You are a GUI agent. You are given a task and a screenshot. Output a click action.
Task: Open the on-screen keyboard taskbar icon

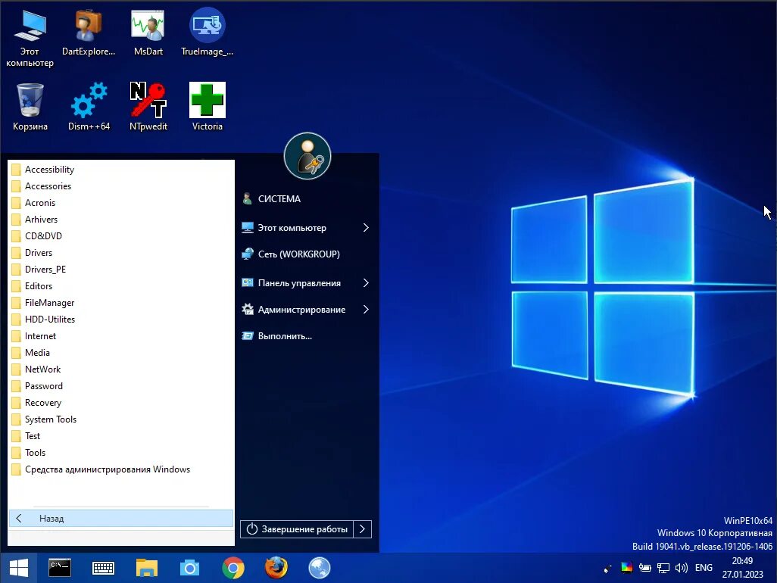point(103,568)
